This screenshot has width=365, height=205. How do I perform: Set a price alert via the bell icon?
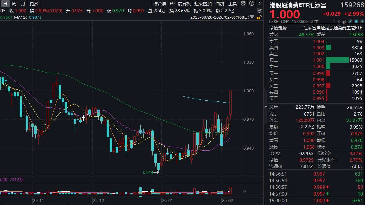356,21
